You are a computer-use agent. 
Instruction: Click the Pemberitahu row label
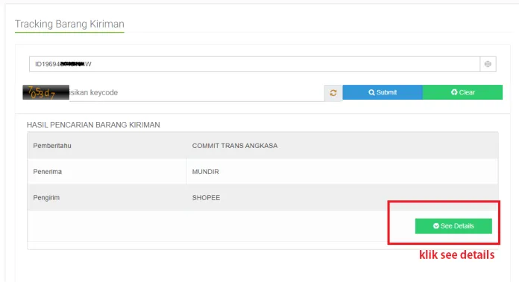point(52,146)
